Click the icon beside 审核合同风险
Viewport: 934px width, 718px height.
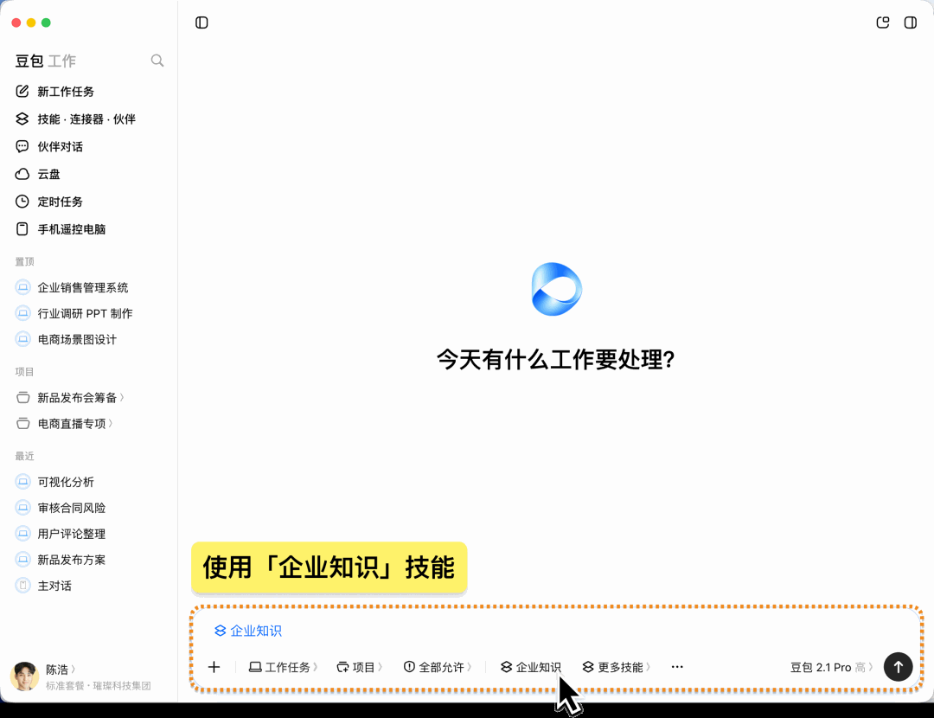(22, 508)
